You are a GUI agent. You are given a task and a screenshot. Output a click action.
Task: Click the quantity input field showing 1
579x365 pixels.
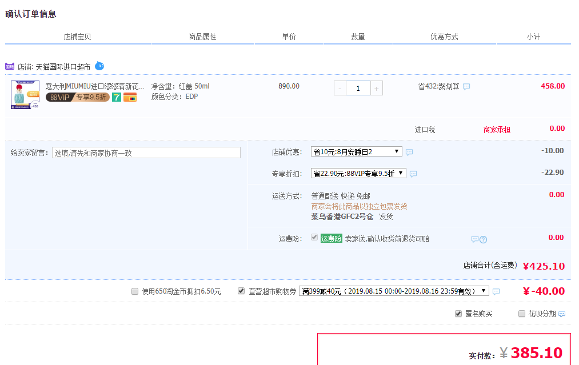click(x=358, y=89)
